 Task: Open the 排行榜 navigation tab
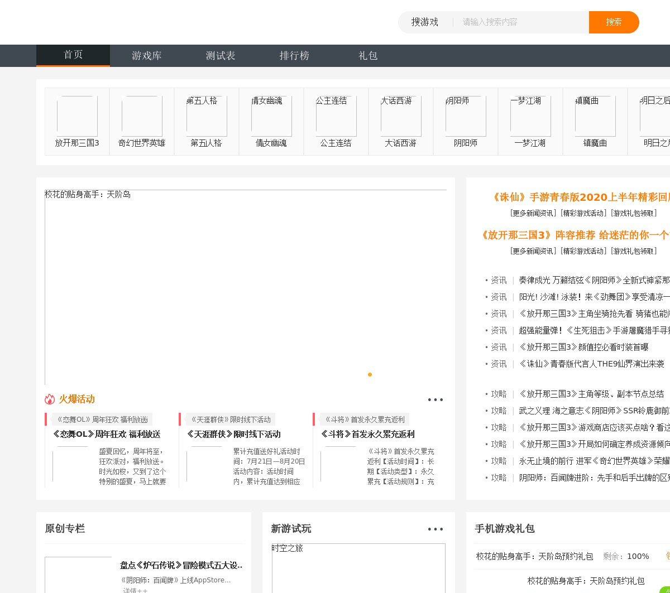[294, 56]
